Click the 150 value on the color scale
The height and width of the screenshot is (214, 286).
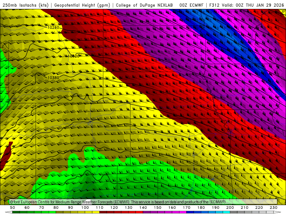coord(158,208)
